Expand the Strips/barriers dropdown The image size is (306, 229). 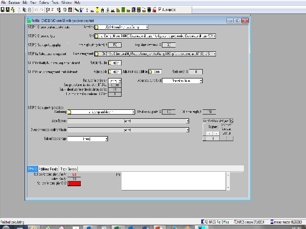click(187, 121)
